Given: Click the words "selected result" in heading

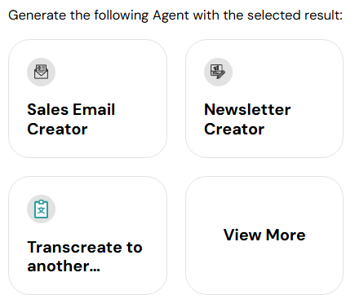Looking at the screenshot, I should [295, 15].
